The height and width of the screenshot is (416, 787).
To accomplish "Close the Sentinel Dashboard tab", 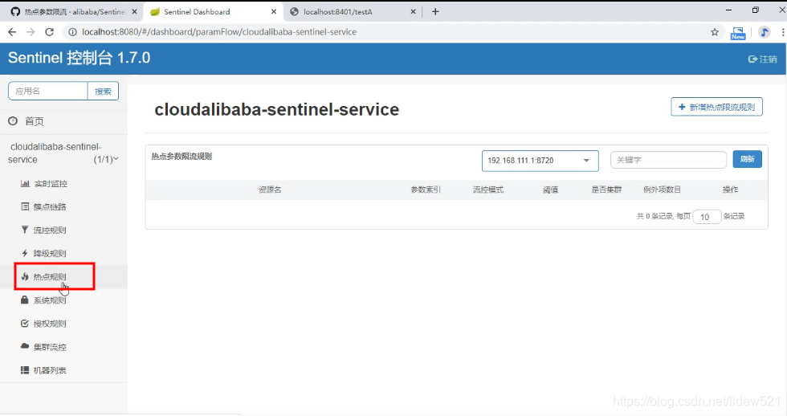I will pos(274,11).
